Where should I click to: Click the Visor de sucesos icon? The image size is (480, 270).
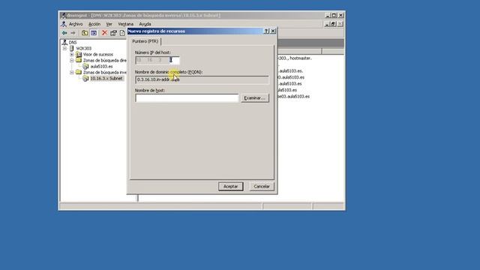pyautogui.click(x=79, y=55)
